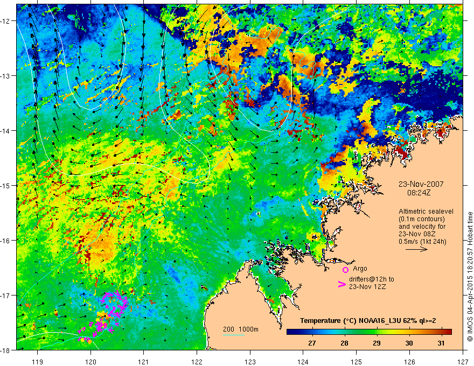Click the dark red end of temperature color bar
This screenshot has height=366, width=474.
[x=448, y=332]
